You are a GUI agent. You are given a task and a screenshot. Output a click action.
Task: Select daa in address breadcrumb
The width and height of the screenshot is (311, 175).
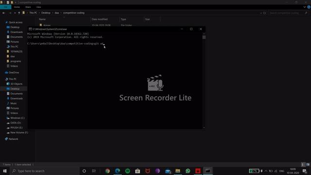(57, 13)
